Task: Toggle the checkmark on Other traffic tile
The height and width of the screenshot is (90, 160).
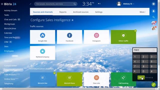Action: (x=135, y=31)
